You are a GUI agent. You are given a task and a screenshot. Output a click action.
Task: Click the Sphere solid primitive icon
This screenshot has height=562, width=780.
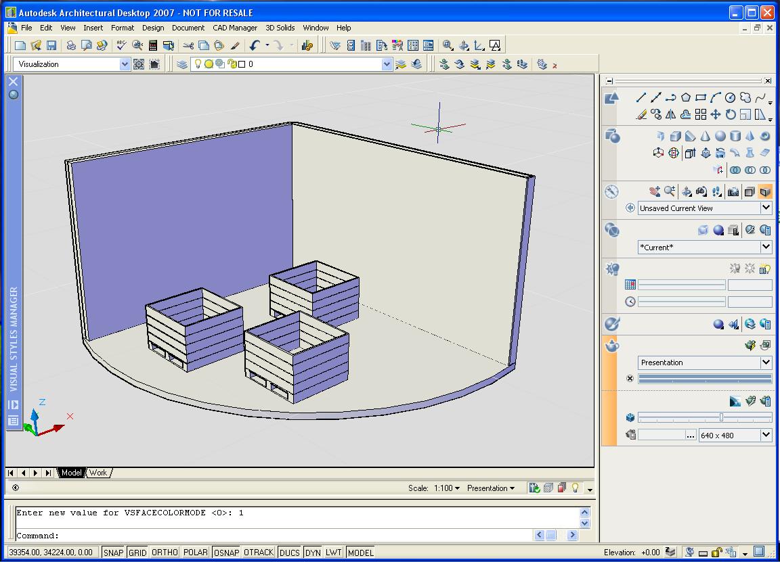point(720,136)
